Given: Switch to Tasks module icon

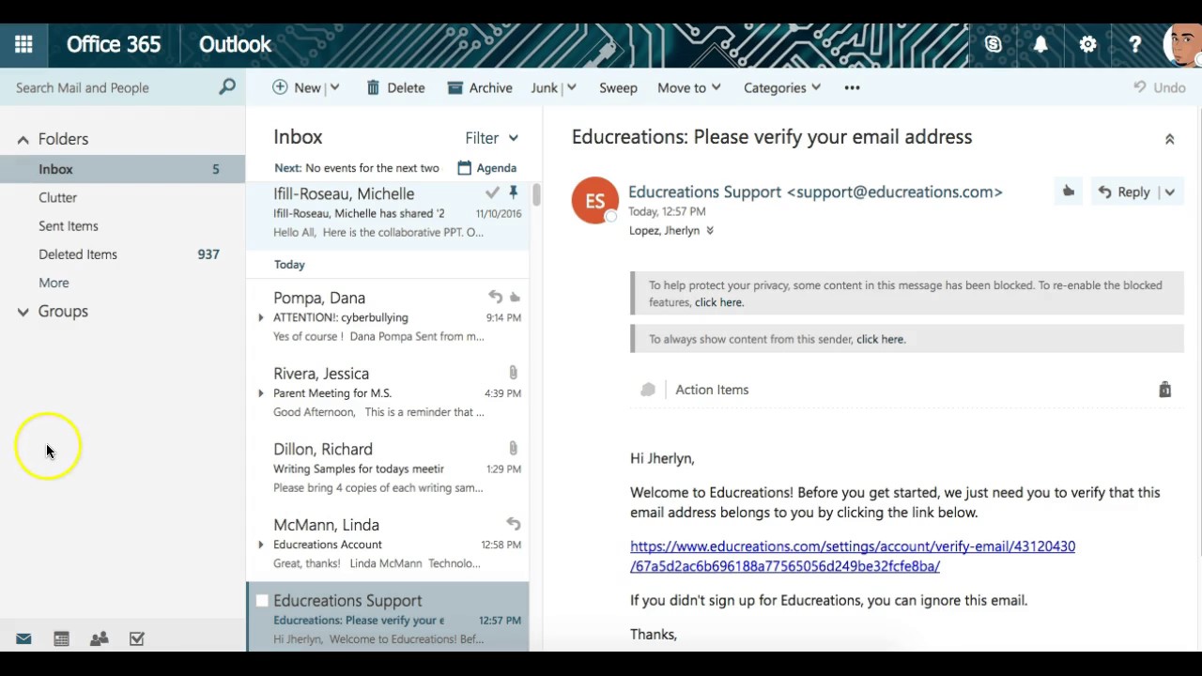Looking at the screenshot, I should click(137, 638).
